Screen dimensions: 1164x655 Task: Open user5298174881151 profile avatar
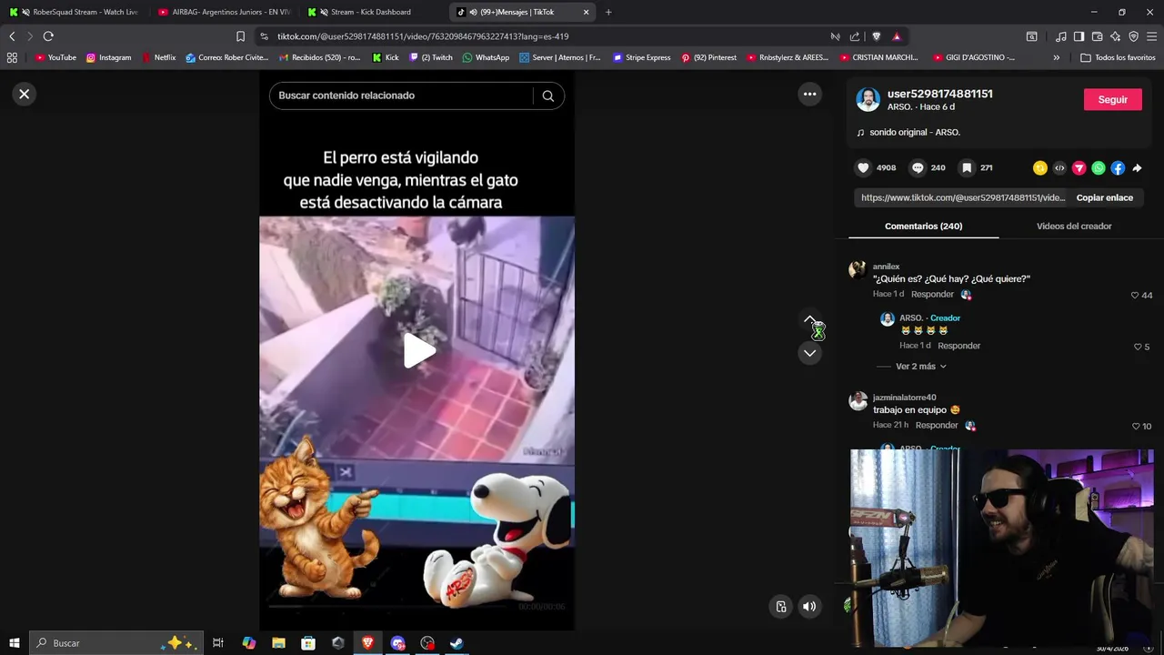[x=868, y=100]
